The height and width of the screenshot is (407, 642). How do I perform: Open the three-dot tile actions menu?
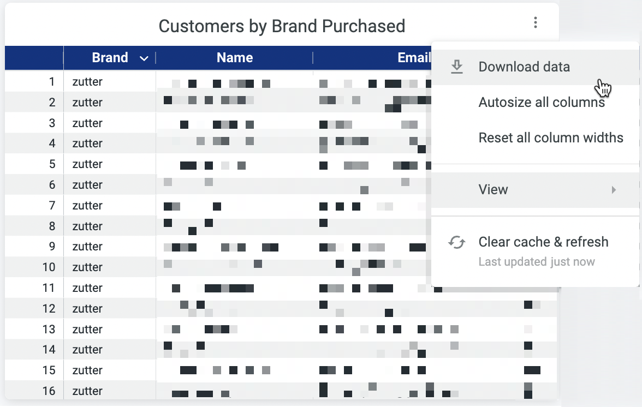pos(536,23)
